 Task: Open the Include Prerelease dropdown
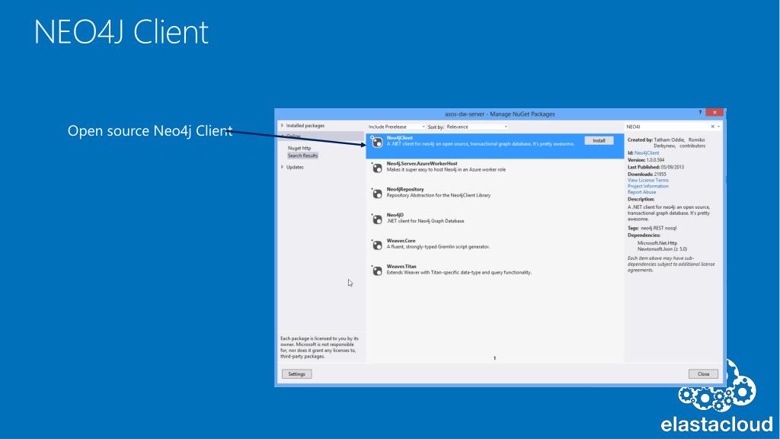pos(396,127)
